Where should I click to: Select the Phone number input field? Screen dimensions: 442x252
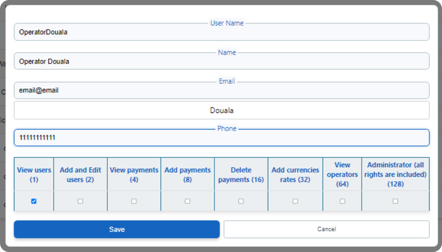click(221, 138)
